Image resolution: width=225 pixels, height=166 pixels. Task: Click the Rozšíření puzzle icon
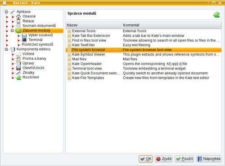(x=18, y=78)
